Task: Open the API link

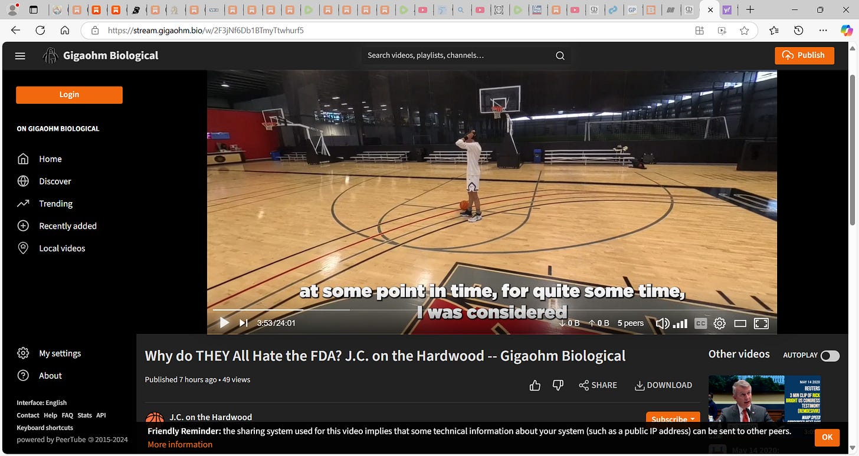Action: 101,415
